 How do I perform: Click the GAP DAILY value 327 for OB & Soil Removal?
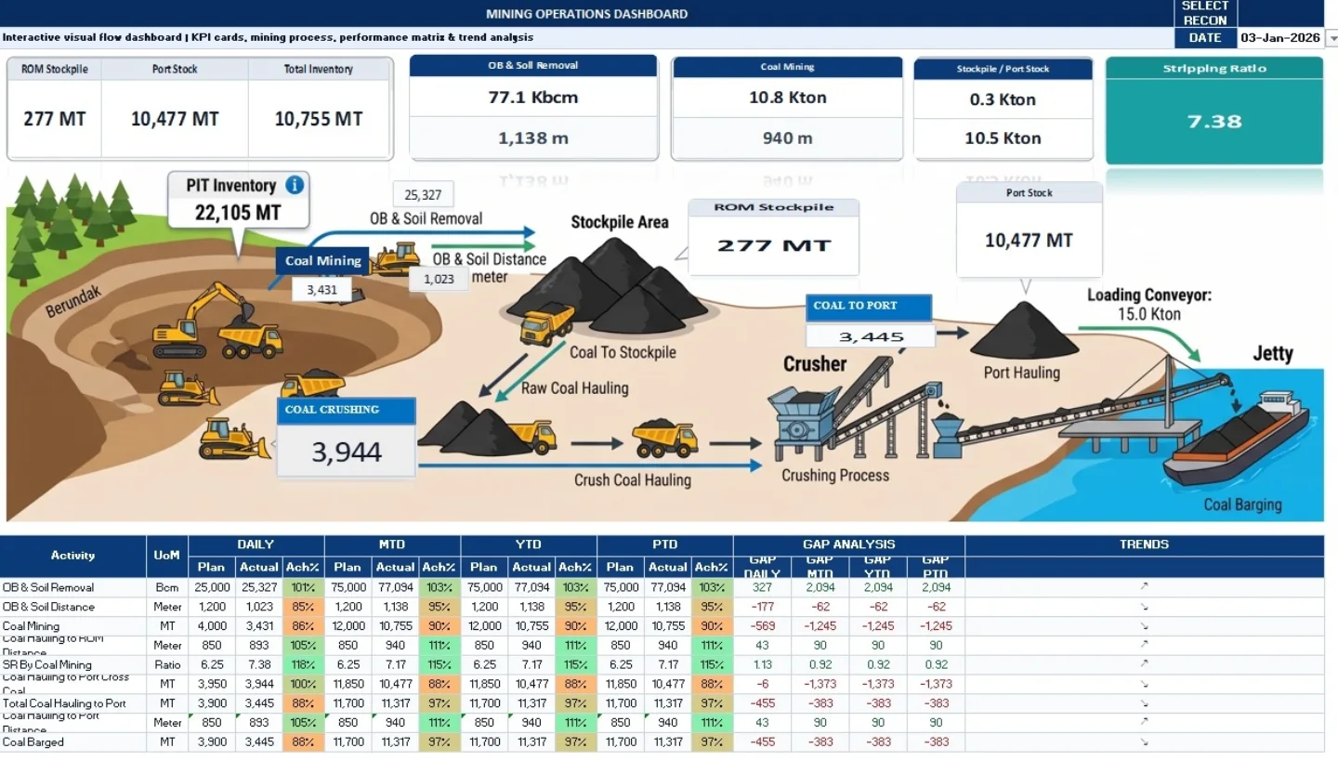(x=762, y=587)
